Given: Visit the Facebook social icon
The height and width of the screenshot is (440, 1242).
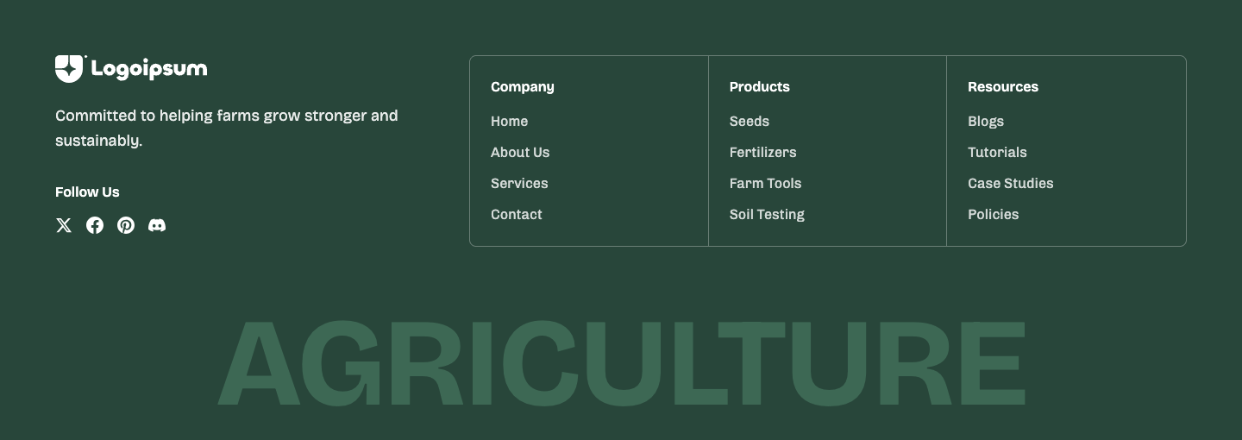Looking at the screenshot, I should pos(95,225).
